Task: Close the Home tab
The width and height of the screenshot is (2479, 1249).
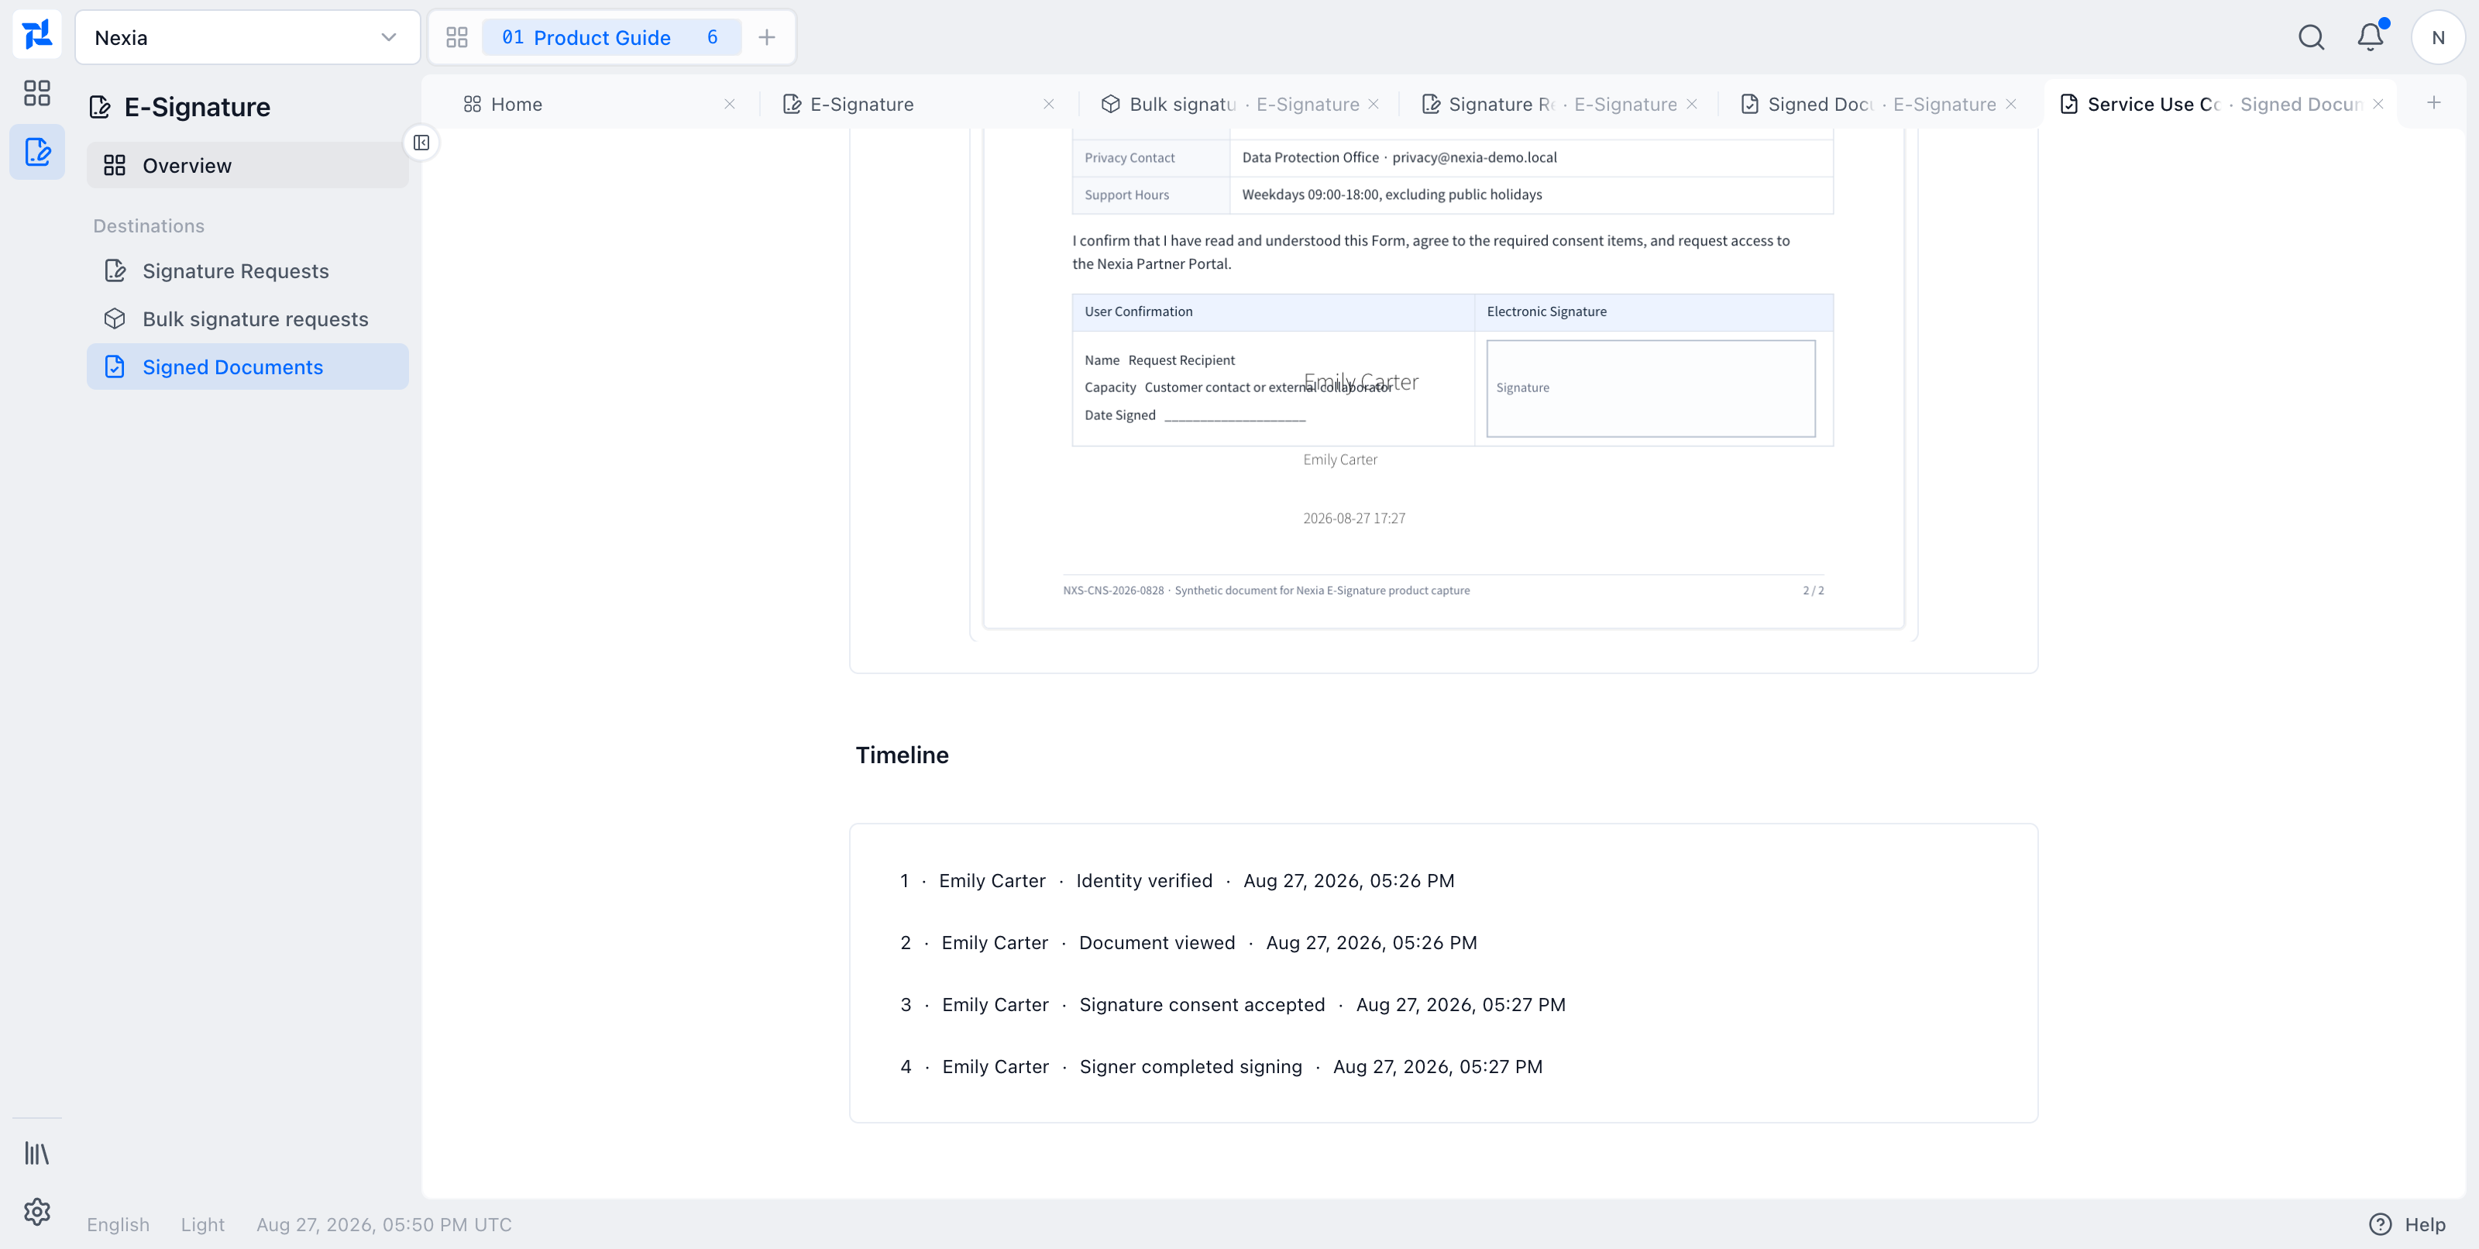Action: point(730,104)
